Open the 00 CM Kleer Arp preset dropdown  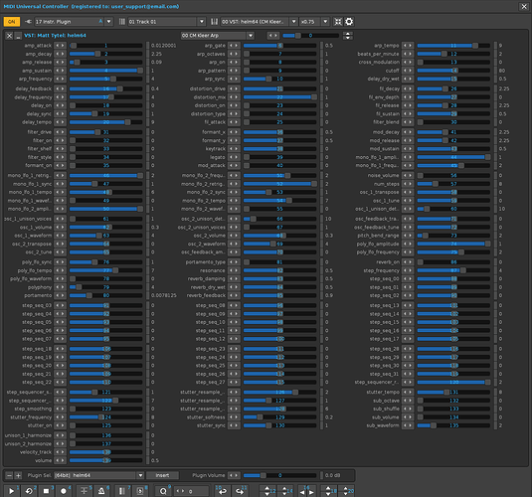[251, 35]
